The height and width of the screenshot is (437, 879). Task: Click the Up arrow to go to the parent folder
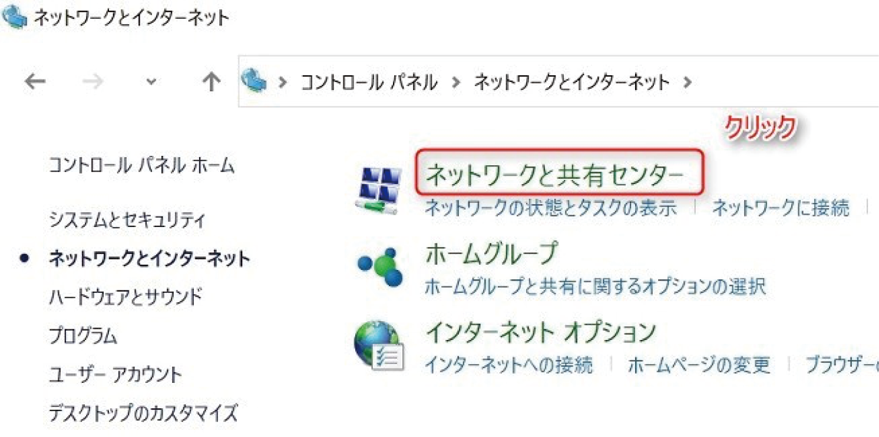(x=210, y=82)
